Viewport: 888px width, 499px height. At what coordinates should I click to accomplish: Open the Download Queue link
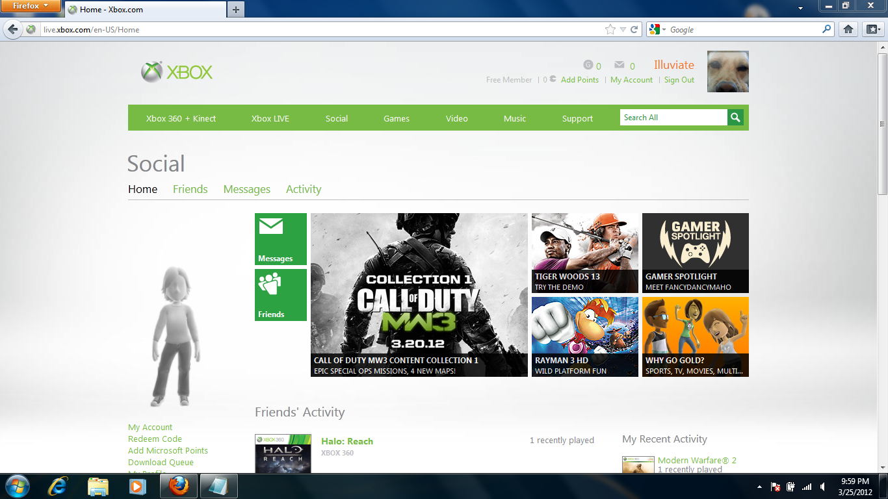(161, 462)
